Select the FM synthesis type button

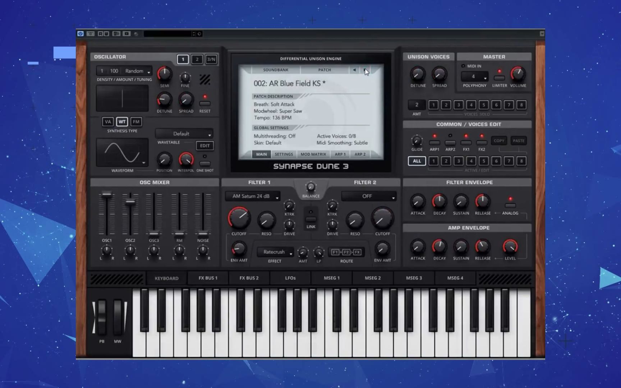coord(136,122)
